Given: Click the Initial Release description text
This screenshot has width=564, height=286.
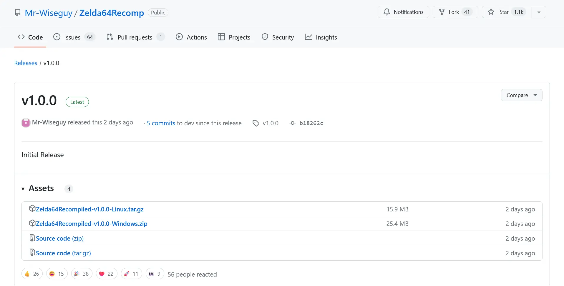Looking at the screenshot, I should (x=43, y=155).
